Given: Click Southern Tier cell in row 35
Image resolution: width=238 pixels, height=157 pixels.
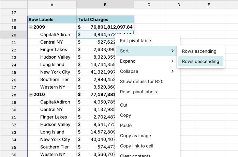Looking at the screenshot, I should point(52,147).
